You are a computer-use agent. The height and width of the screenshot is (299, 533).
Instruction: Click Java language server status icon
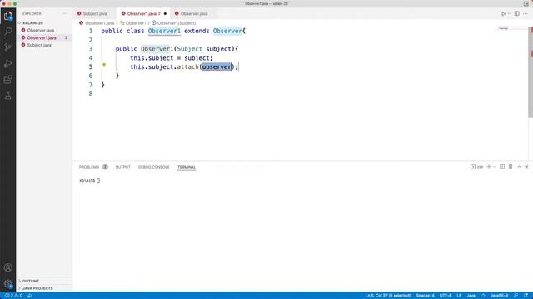[x=483, y=296]
